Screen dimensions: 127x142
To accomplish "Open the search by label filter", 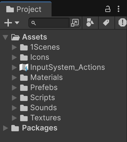I will [x=106, y=23].
